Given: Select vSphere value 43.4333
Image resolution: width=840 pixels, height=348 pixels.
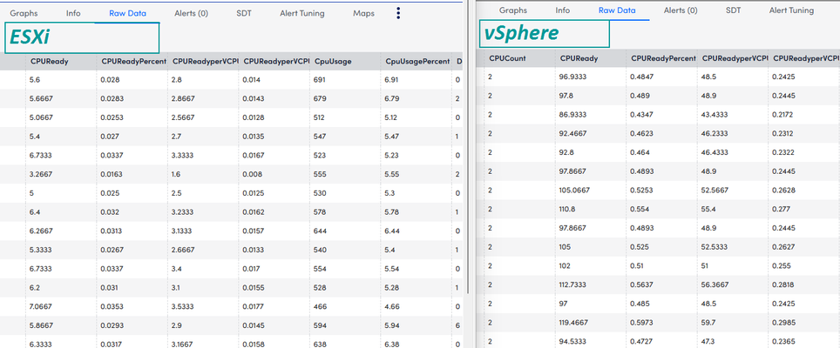Looking at the screenshot, I should (714, 114).
